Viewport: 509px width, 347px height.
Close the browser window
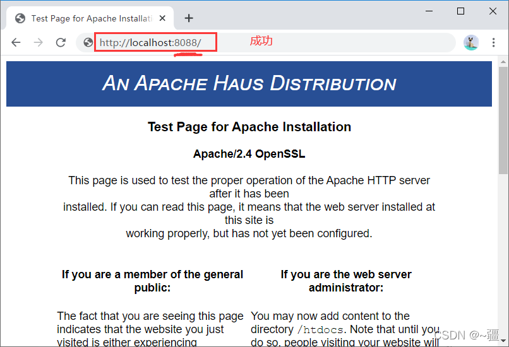click(493, 11)
